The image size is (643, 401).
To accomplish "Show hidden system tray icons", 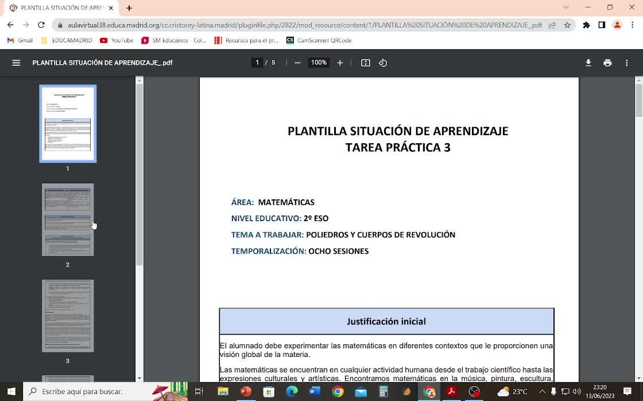I will point(542,392).
